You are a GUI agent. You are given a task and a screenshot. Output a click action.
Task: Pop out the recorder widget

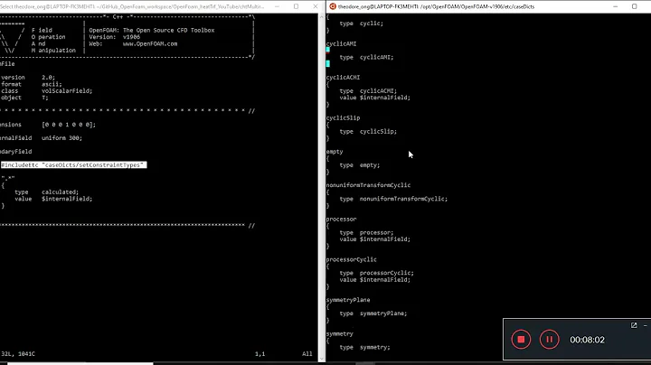634,325
